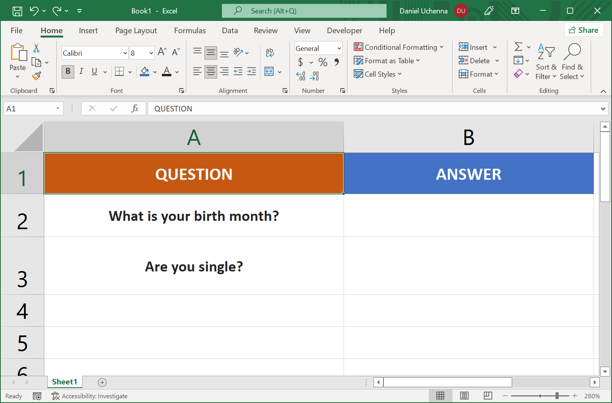Add a new sheet with the plus button

pos(102,382)
